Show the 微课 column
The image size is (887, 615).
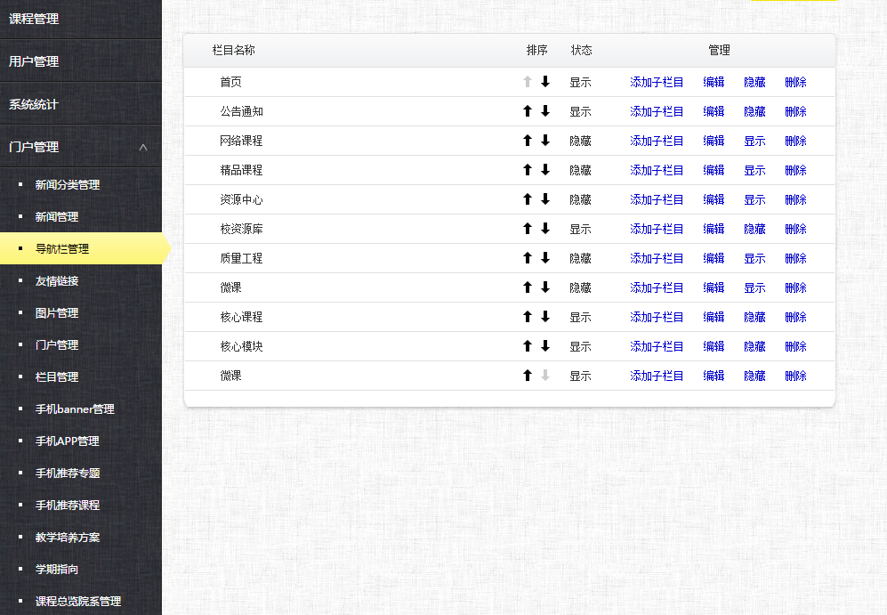[x=754, y=287]
